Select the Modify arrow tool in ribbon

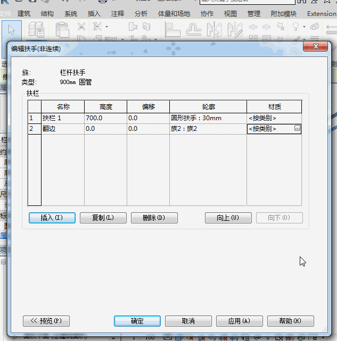[11, 30]
